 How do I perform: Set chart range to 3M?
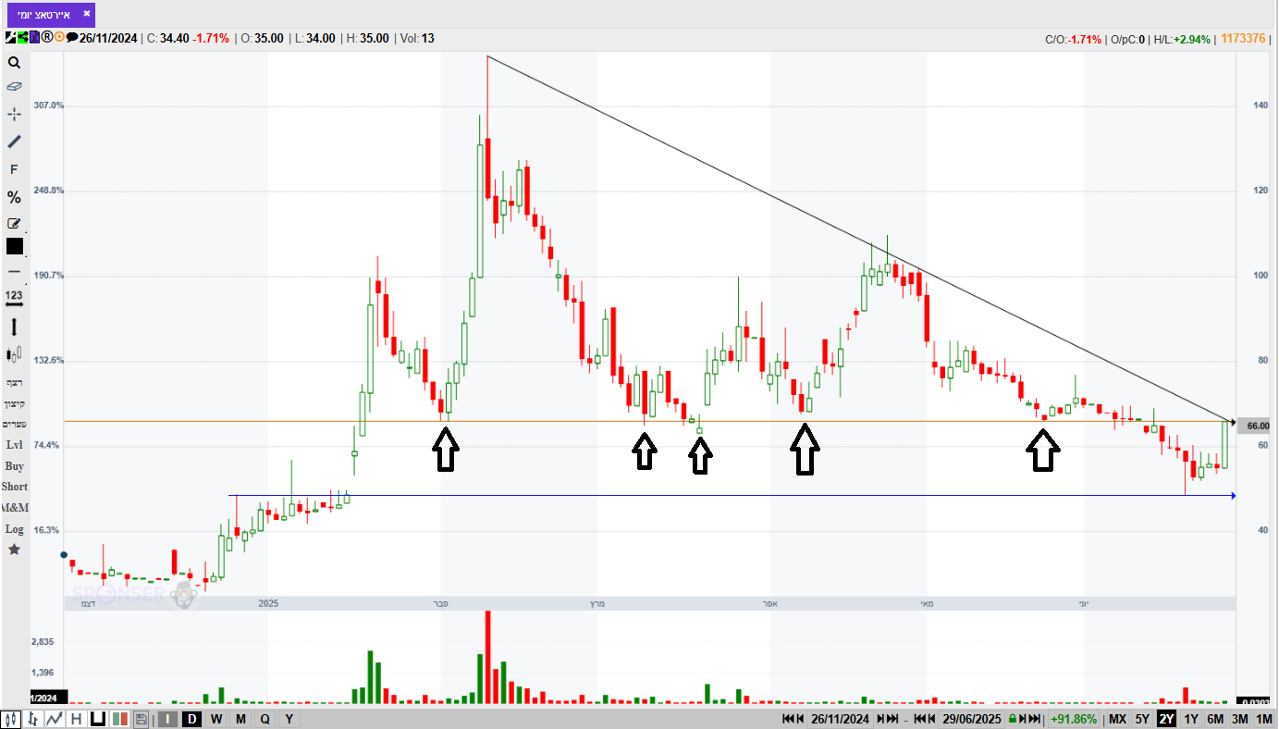(1240, 719)
